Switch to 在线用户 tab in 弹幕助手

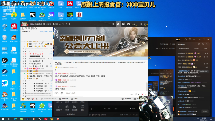(x=184, y=49)
